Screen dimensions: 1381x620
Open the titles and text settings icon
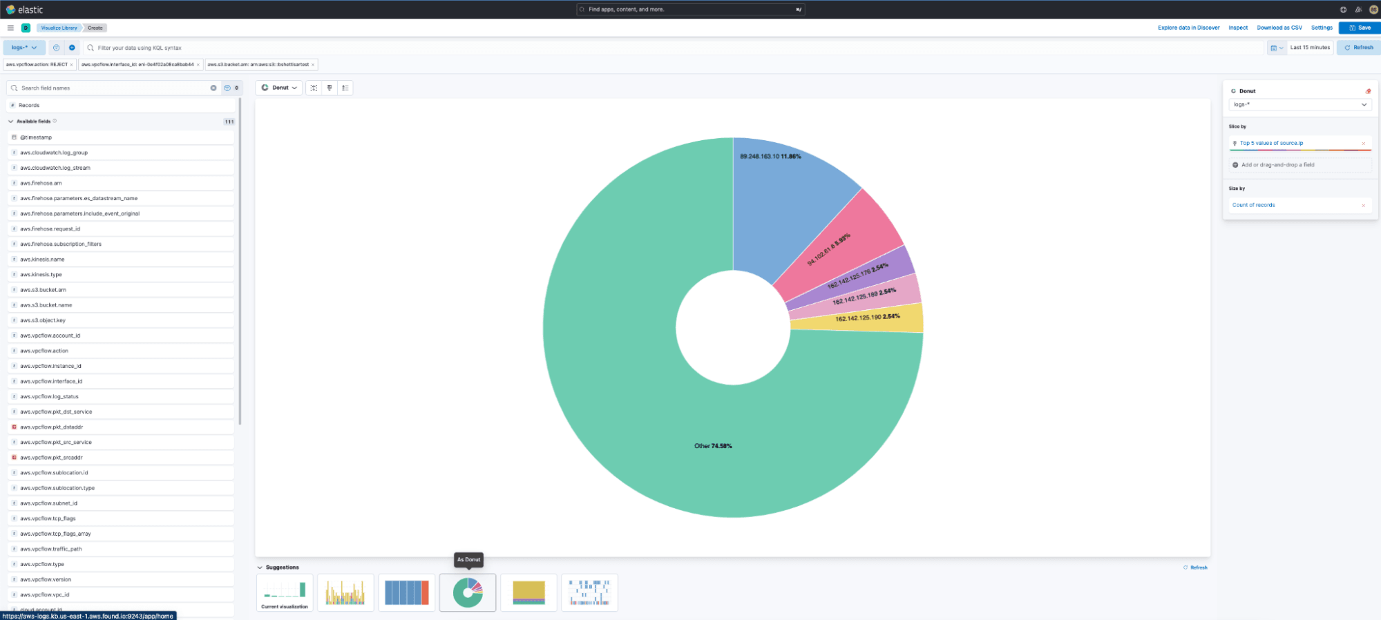pyautogui.click(x=314, y=88)
